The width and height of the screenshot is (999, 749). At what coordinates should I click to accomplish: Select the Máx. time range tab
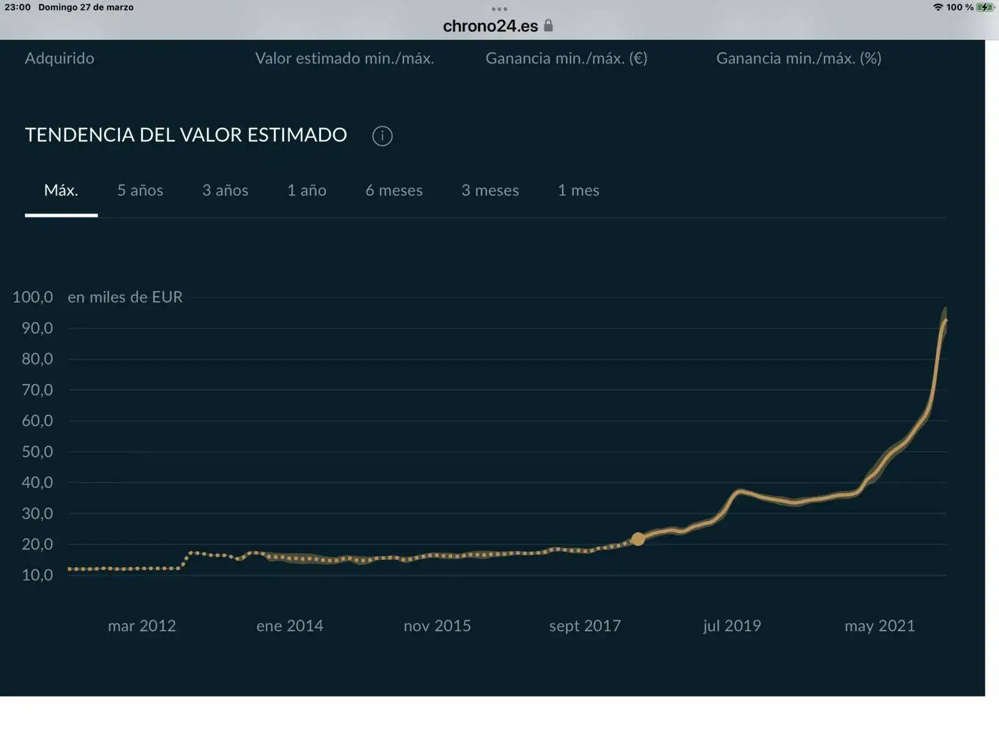(61, 190)
